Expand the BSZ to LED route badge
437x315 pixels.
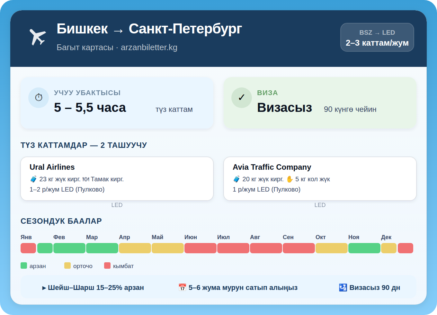click(x=377, y=37)
